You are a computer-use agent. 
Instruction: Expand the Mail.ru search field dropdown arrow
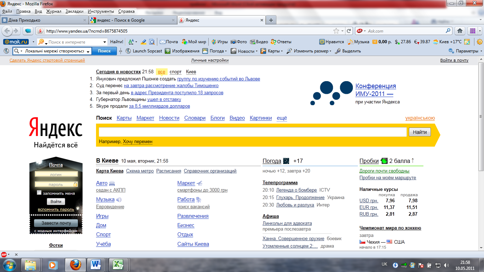[105, 42]
